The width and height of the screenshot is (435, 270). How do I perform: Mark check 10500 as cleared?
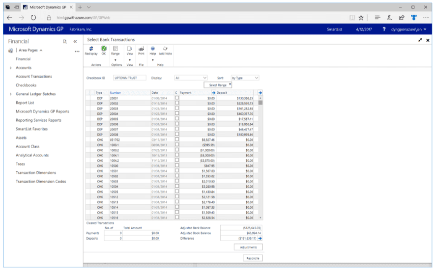coord(177,165)
